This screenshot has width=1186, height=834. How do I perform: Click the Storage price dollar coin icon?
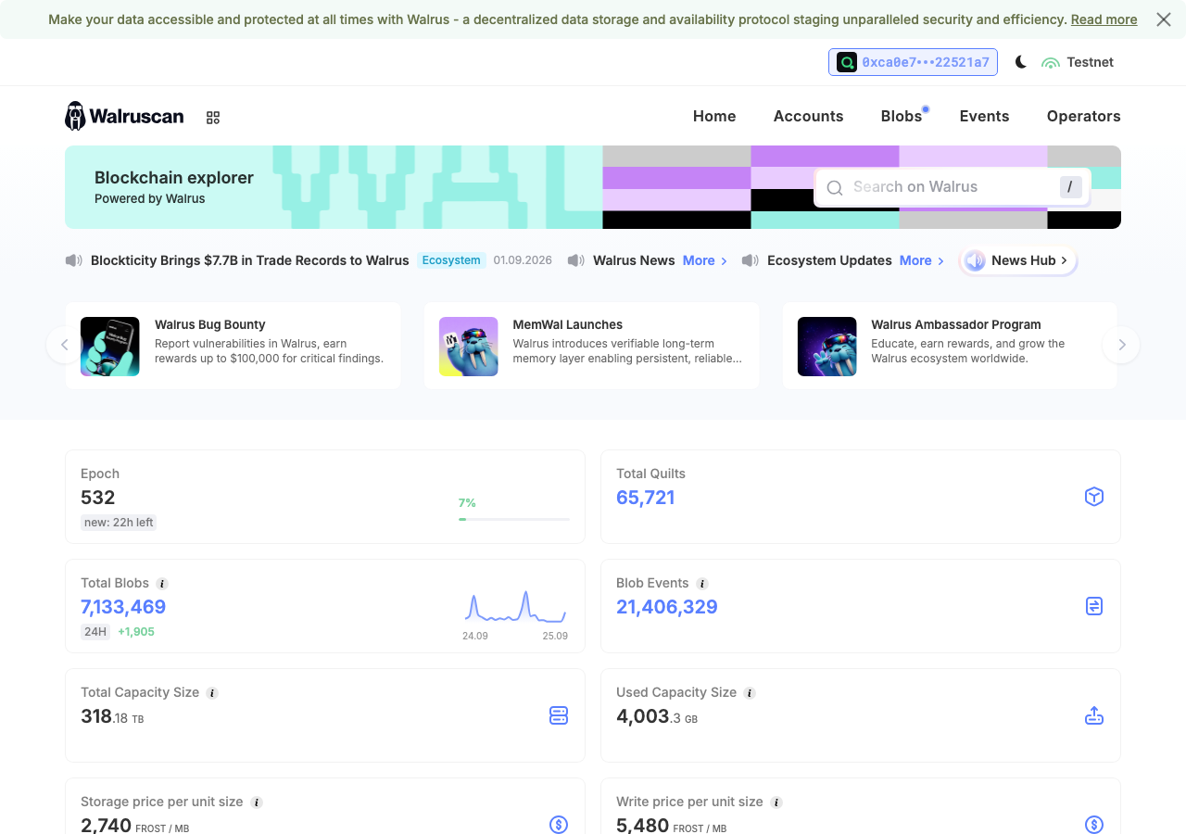click(559, 825)
